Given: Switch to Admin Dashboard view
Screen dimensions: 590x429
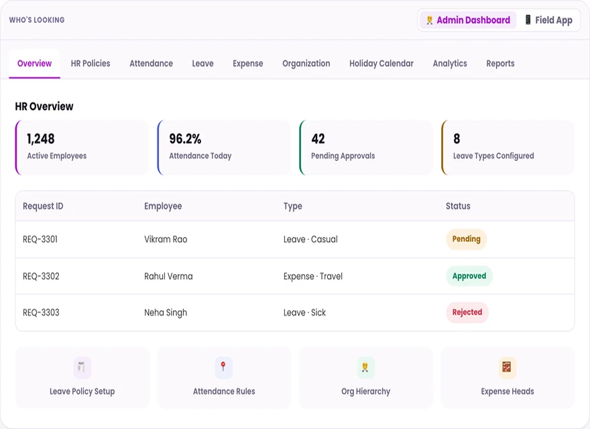Looking at the screenshot, I should 468,20.
